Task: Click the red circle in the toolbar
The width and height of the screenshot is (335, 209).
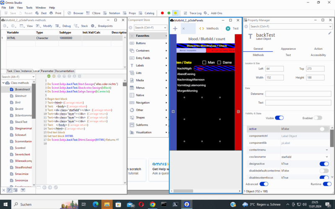Action: coord(162,13)
